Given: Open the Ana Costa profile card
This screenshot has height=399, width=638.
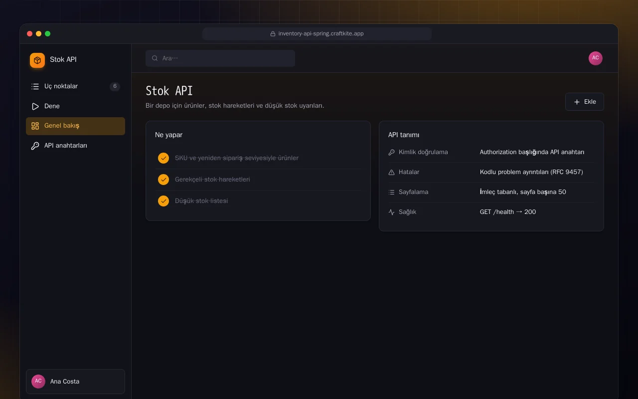Looking at the screenshot, I should [x=75, y=382].
